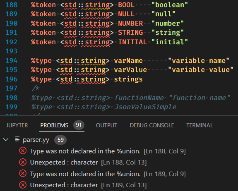Image resolution: width=238 pixels, height=191 pixels.
Task: Click the STRING token name
Action: (x=130, y=33)
